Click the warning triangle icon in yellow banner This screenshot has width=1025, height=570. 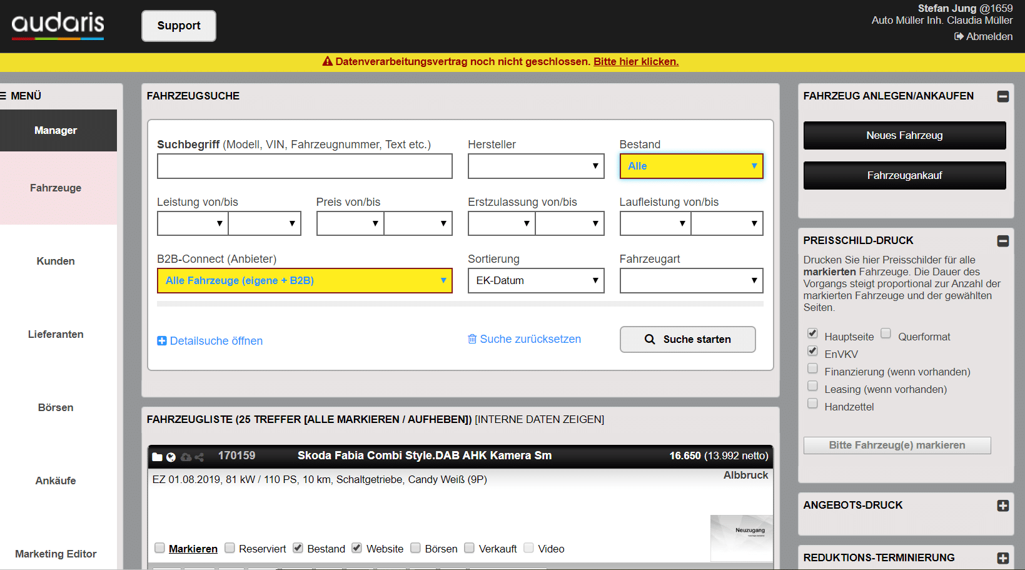[x=327, y=61]
